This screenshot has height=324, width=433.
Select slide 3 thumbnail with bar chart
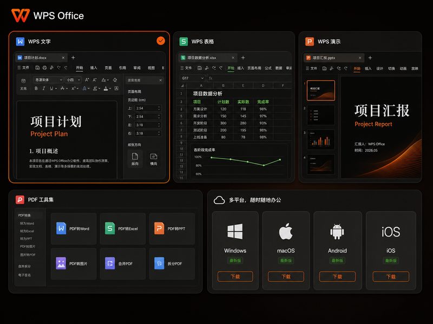click(x=321, y=140)
